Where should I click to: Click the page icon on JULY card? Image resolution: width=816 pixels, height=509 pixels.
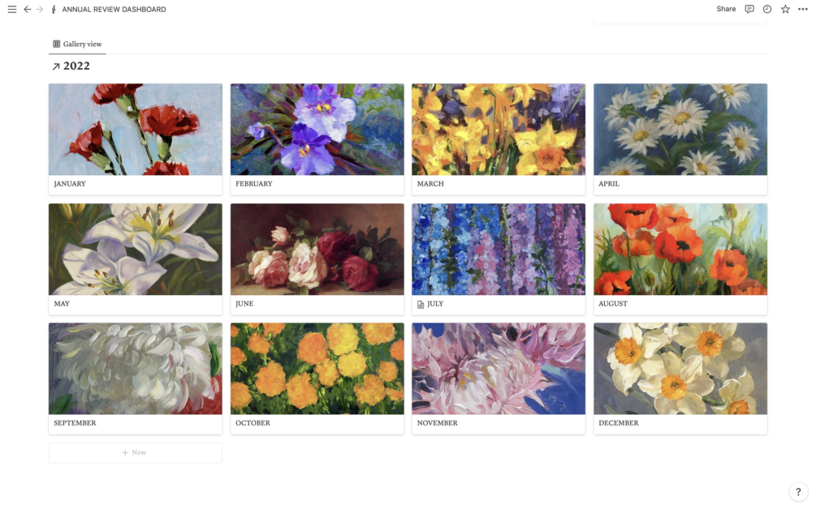pos(421,305)
